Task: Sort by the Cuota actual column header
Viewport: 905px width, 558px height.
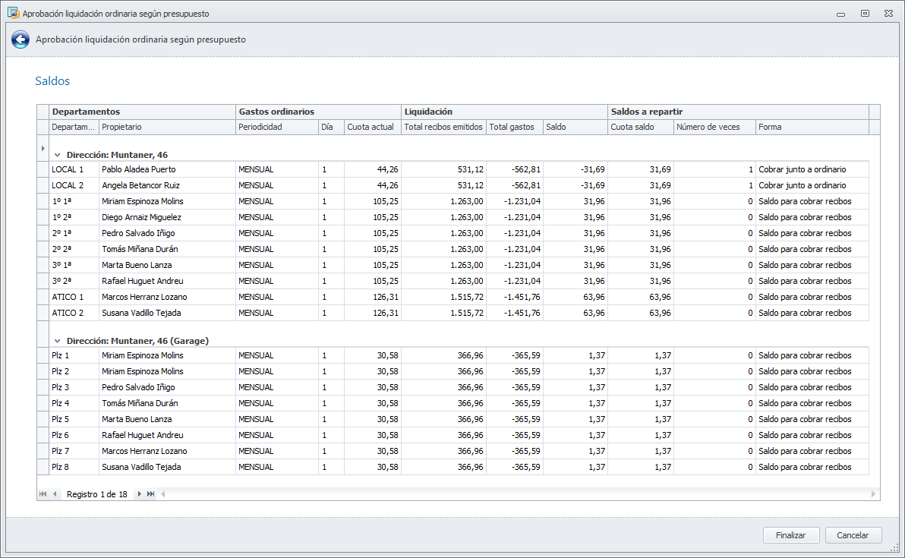Action: [372, 127]
